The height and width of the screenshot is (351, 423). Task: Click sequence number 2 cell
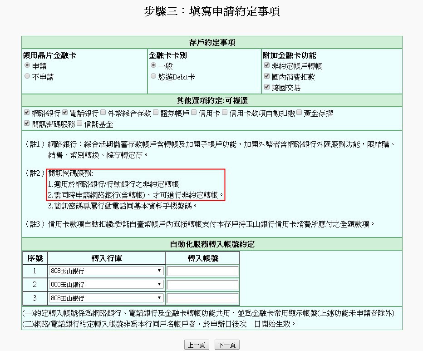(35, 284)
